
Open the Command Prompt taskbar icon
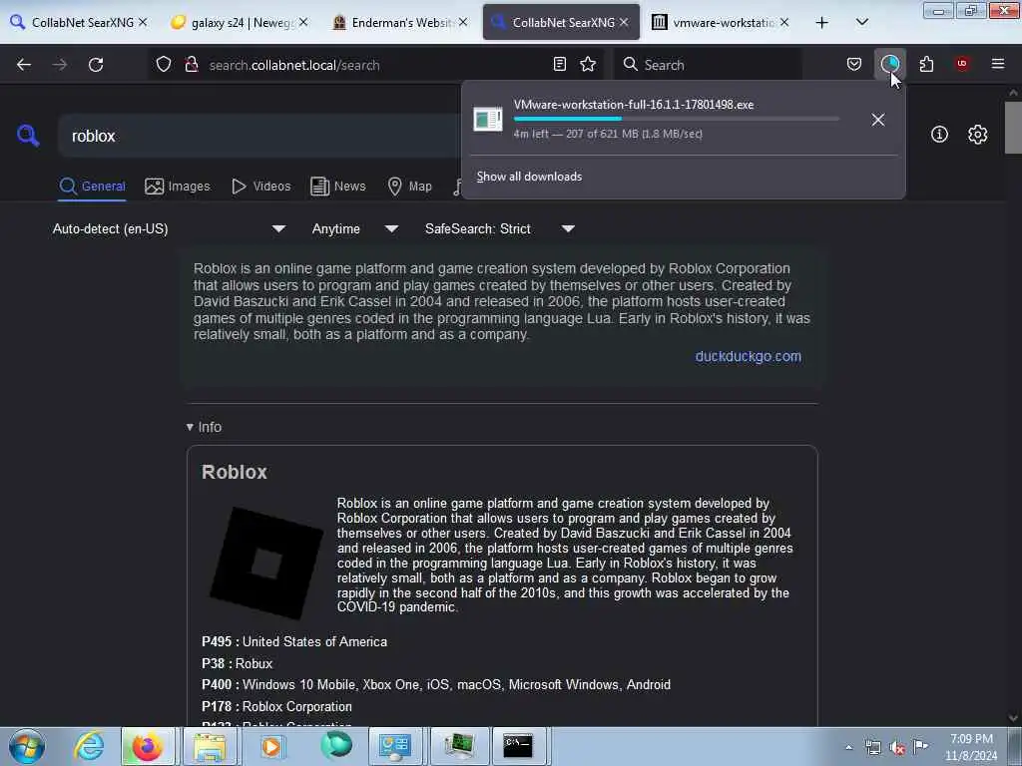pyautogui.click(x=518, y=746)
